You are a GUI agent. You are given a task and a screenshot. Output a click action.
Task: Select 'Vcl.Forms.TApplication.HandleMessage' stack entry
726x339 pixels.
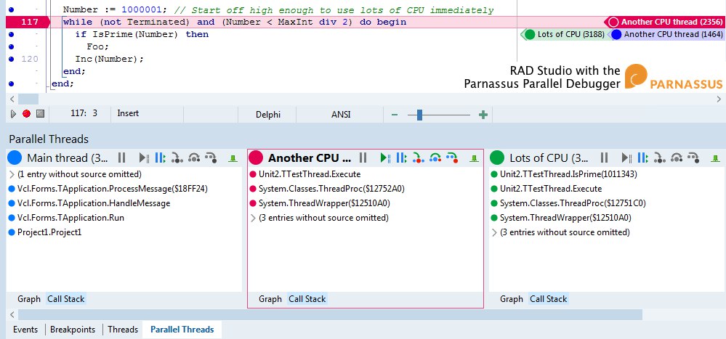[94, 203]
